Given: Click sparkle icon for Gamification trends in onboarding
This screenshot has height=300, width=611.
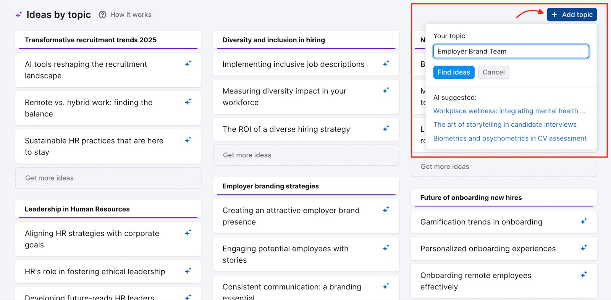Looking at the screenshot, I should (584, 221).
